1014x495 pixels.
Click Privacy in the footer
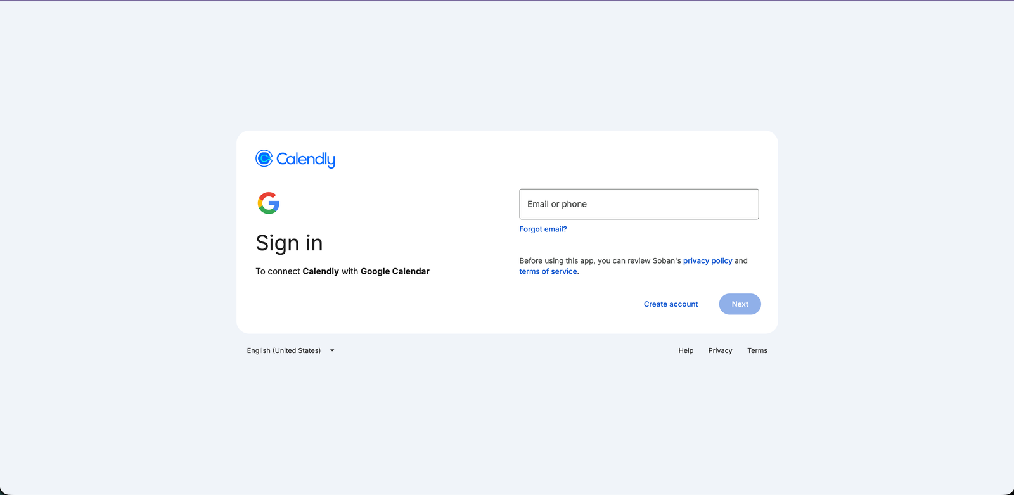coord(720,350)
